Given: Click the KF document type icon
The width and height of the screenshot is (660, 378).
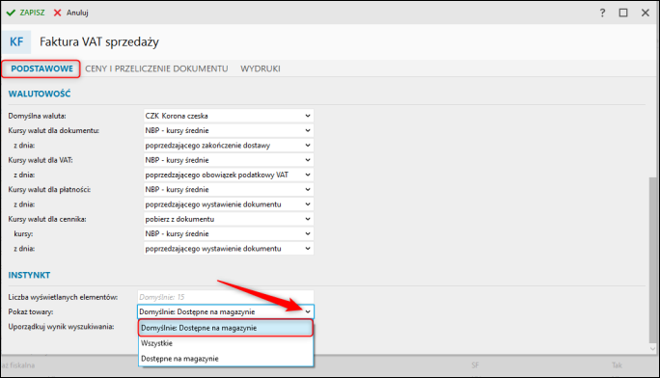Looking at the screenshot, I should tap(16, 42).
